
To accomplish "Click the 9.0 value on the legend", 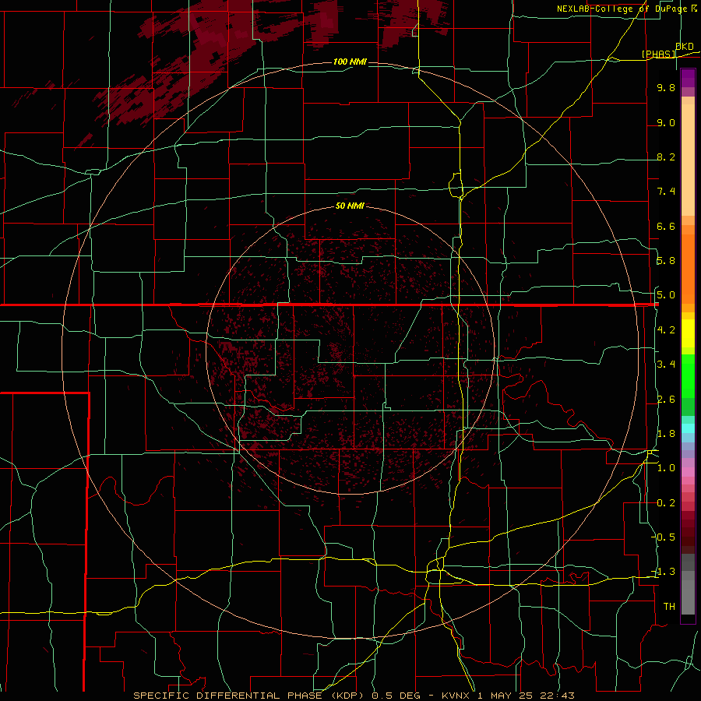I will [x=666, y=122].
